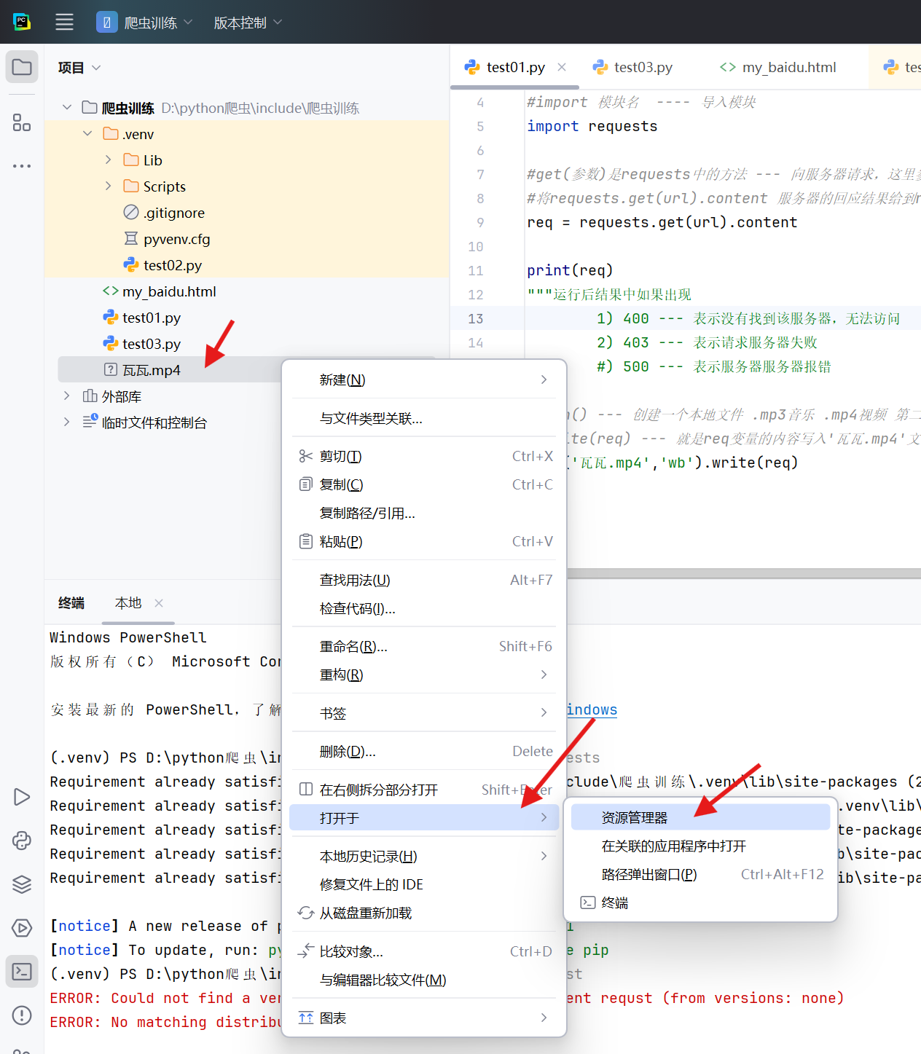Viewport: 921px width, 1054px height.
Task: Open the Structure tool window icon
Action: pos(22,122)
